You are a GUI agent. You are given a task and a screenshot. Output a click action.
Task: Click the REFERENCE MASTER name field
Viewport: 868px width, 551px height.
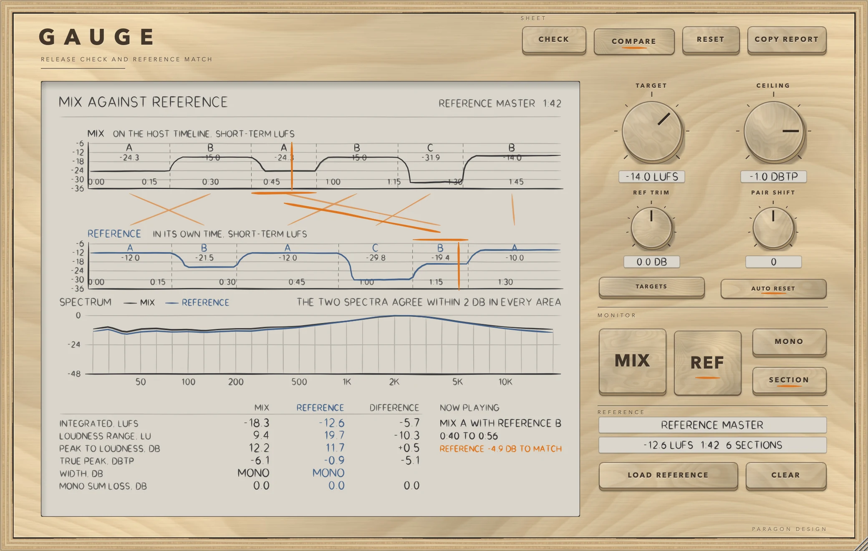tap(712, 425)
